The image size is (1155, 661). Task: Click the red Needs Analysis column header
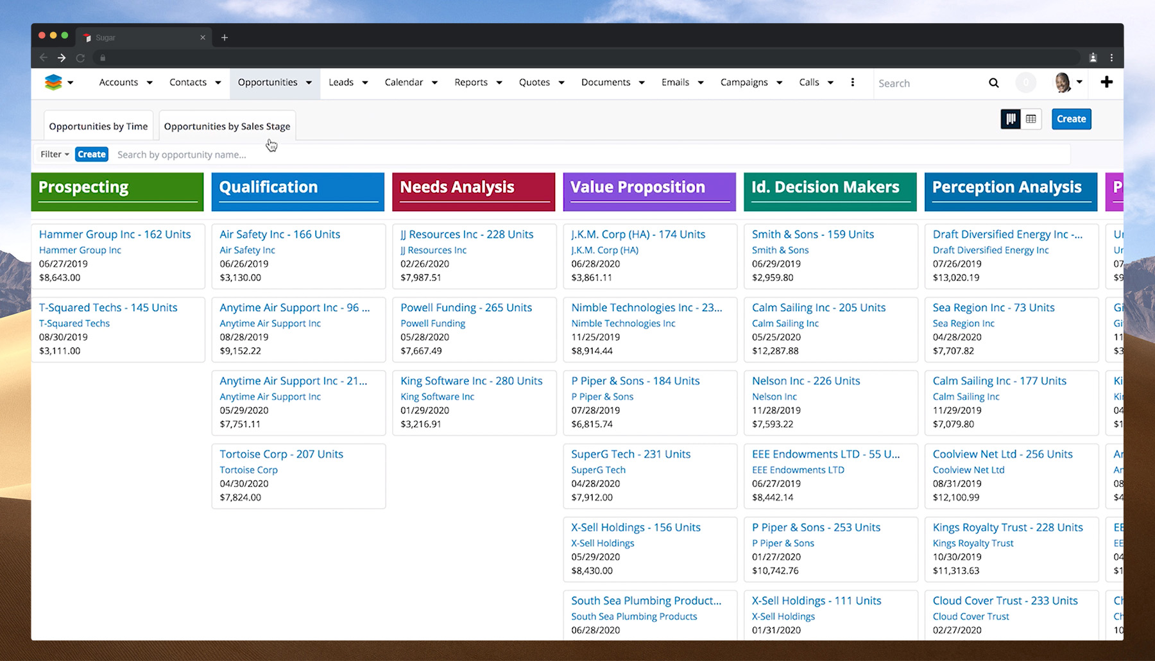[474, 191]
